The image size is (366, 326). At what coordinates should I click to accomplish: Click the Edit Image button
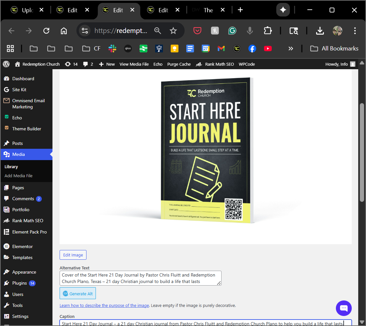(x=73, y=255)
